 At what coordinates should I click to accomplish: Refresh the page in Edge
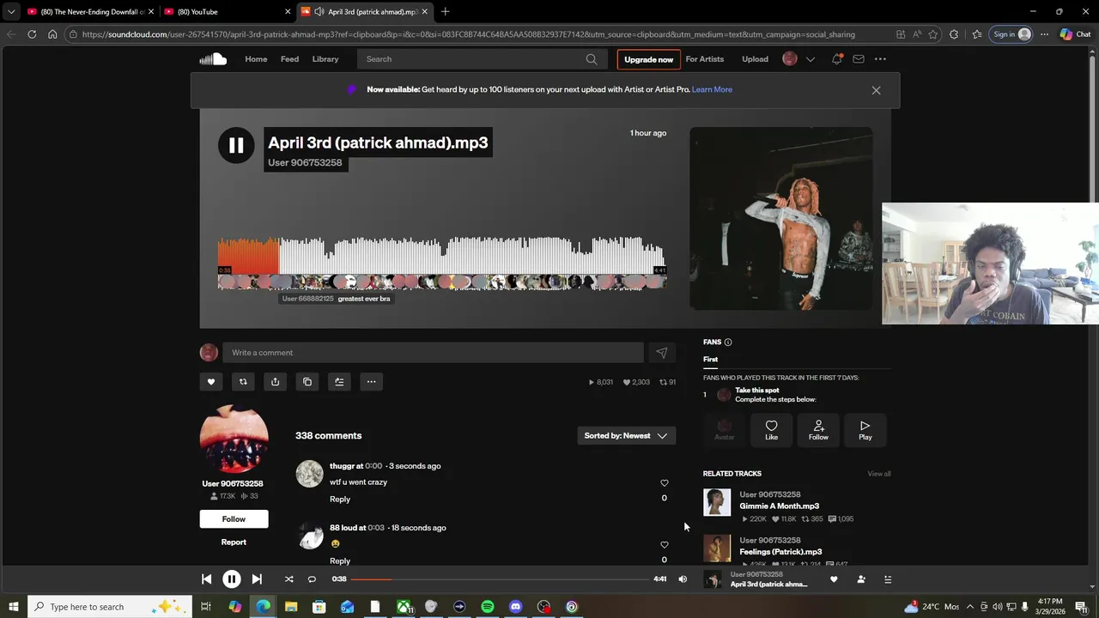[32, 34]
